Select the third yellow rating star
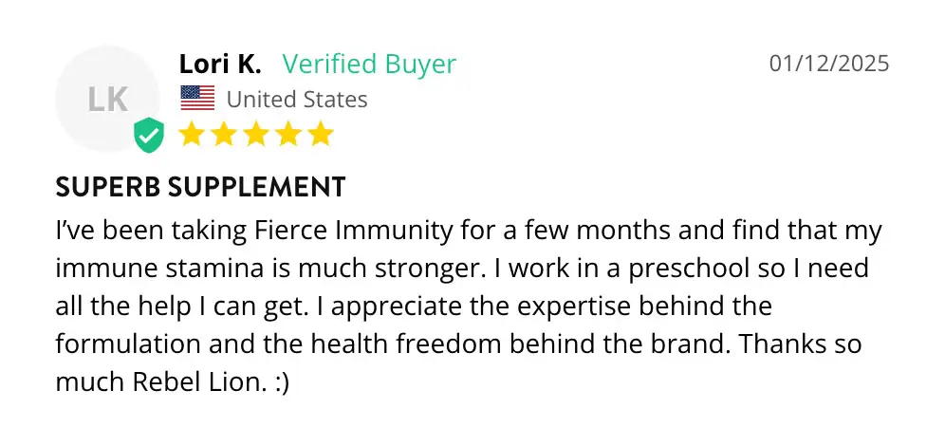Viewport: 945px width, 446px height. click(256, 134)
